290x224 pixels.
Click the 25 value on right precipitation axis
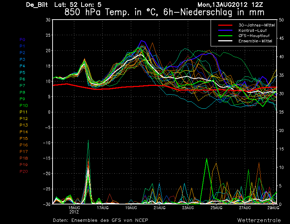pyautogui.click(x=281, y=112)
